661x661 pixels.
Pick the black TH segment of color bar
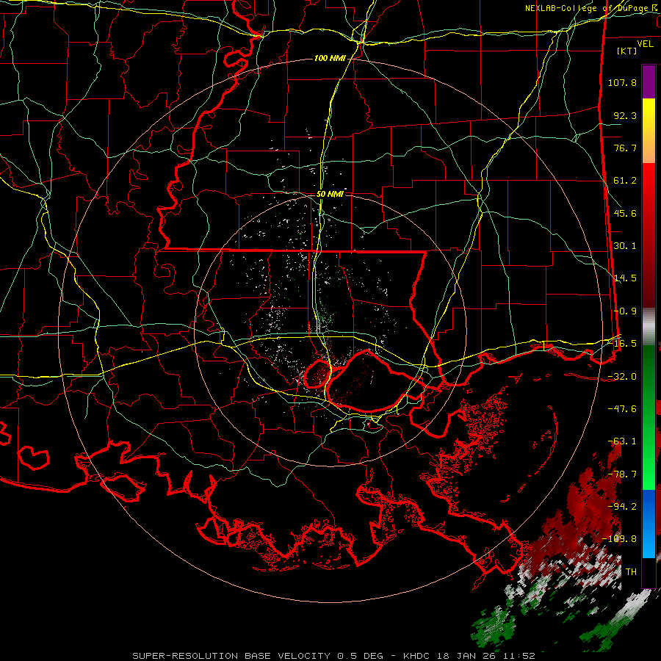pos(649,572)
